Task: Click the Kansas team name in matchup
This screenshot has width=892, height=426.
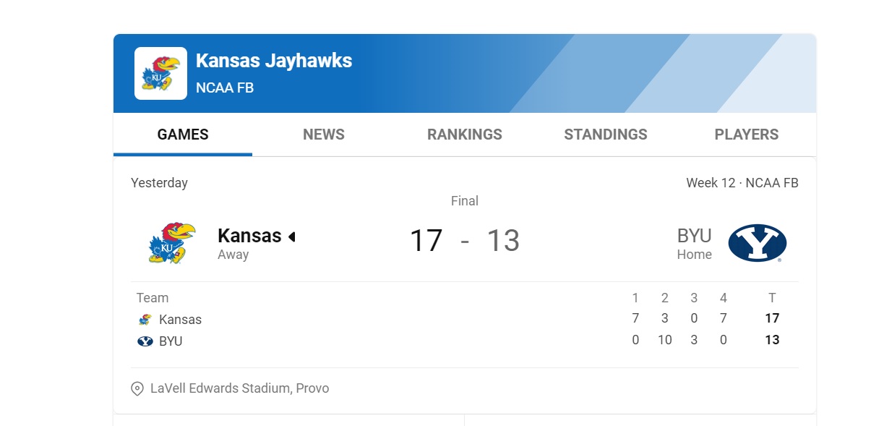Action: point(249,236)
